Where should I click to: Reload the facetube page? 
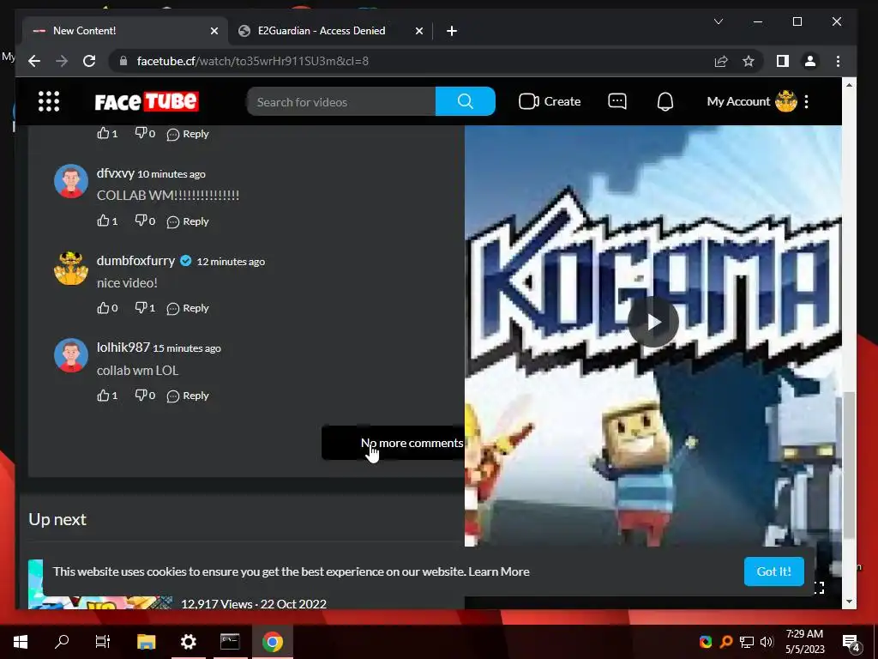89,61
